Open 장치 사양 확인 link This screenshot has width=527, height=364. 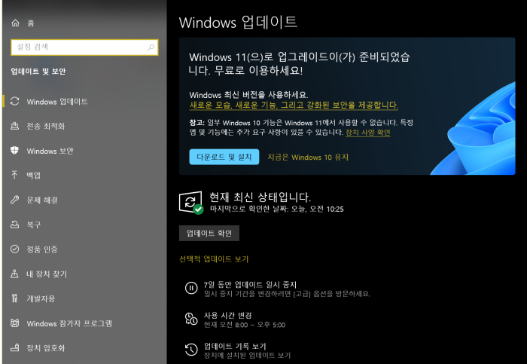click(x=368, y=133)
